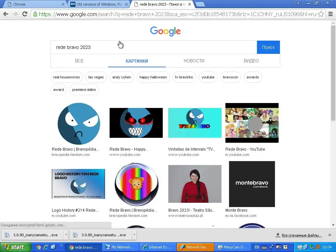Click the 'rede bravo 2023' search field
This screenshot has height=252, width=336.
click(x=154, y=47)
